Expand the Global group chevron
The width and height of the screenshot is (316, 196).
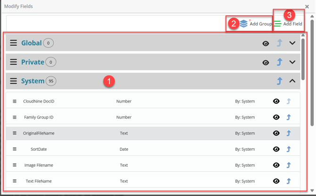point(292,43)
